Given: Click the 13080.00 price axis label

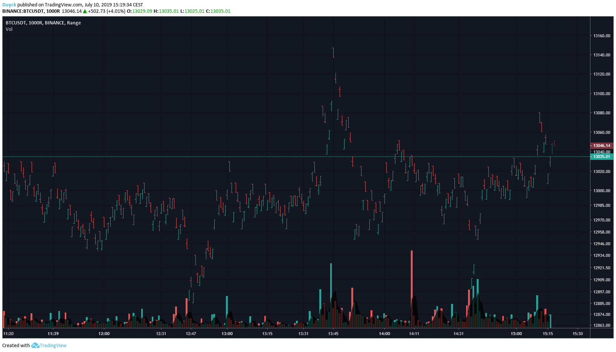Looking at the screenshot, I should 602,113.
